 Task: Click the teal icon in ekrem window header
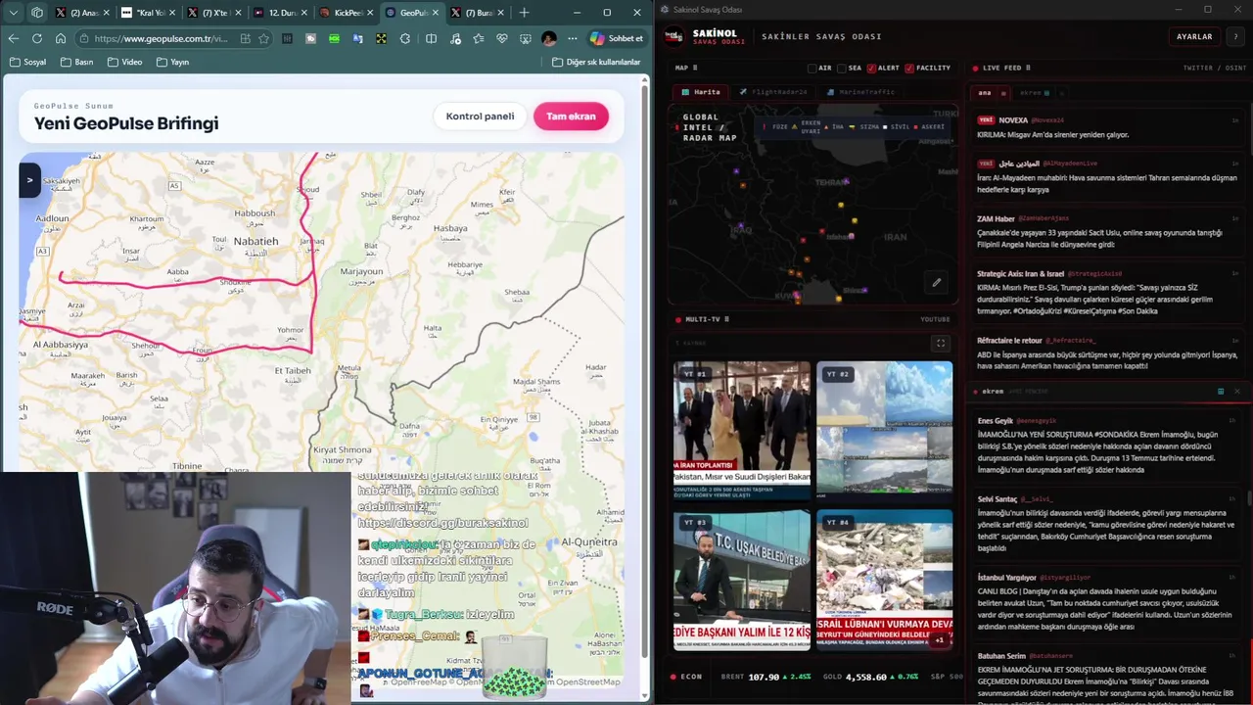coord(1221,392)
